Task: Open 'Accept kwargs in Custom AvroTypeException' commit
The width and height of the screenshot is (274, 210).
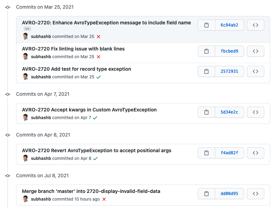Action: pyautogui.click(x=89, y=110)
